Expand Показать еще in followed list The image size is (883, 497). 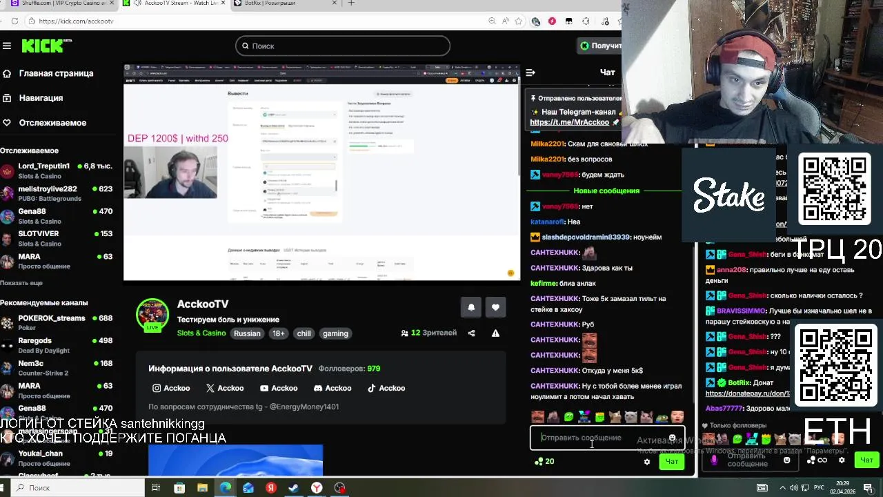21,283
